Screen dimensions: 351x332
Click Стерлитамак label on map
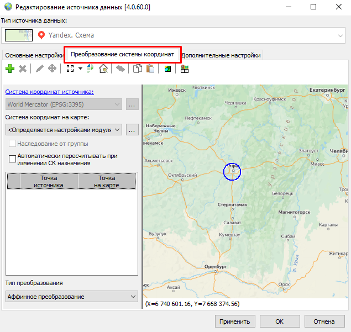232,205
